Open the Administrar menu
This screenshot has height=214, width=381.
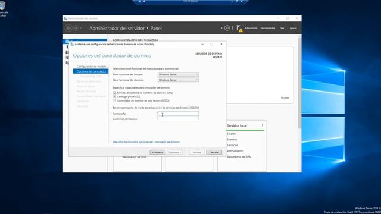[x=251, y=28]
